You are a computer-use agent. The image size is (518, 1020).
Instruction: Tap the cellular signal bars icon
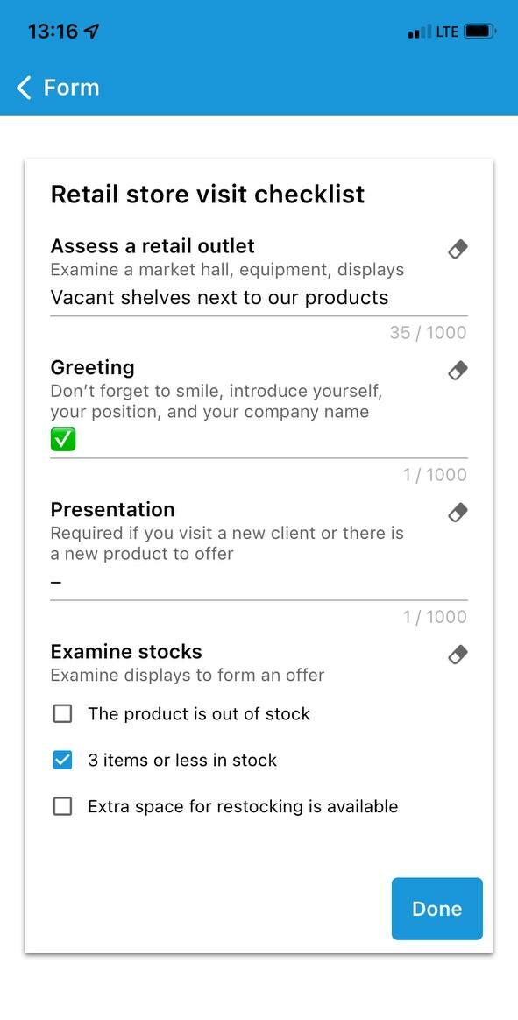point(420,32)
